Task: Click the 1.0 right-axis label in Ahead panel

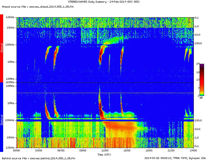Action: [197, 26]
